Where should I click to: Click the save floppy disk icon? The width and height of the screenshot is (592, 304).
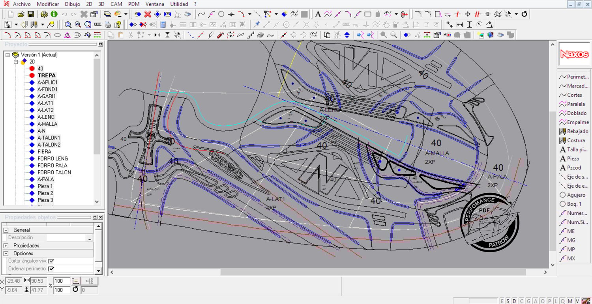[30, 14]
